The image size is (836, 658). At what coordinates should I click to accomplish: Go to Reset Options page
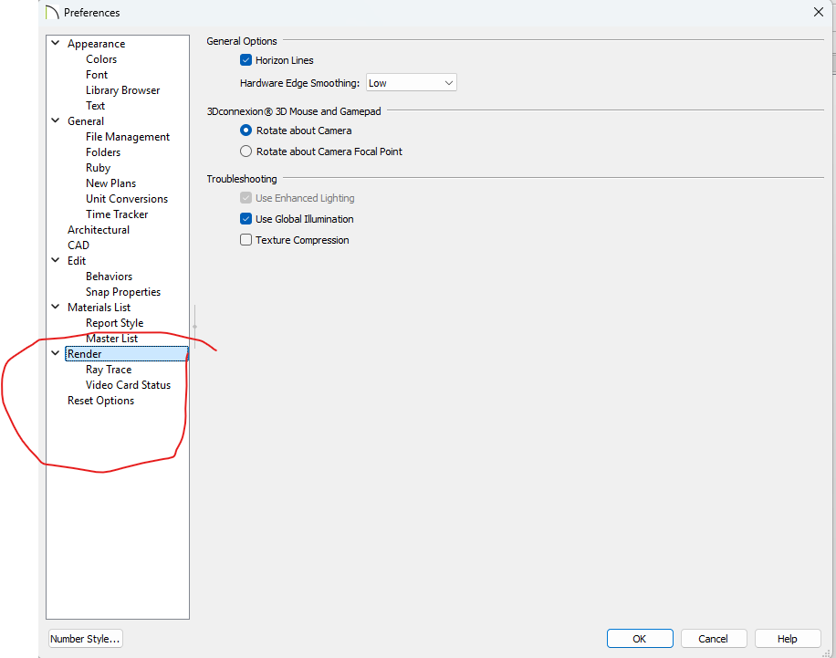pos(100,401)
